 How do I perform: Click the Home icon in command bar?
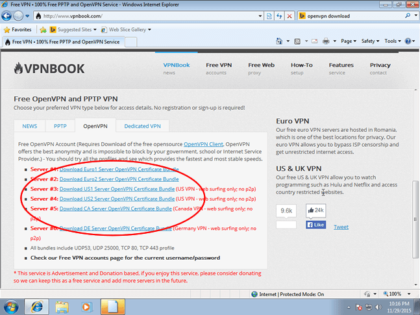279,41
